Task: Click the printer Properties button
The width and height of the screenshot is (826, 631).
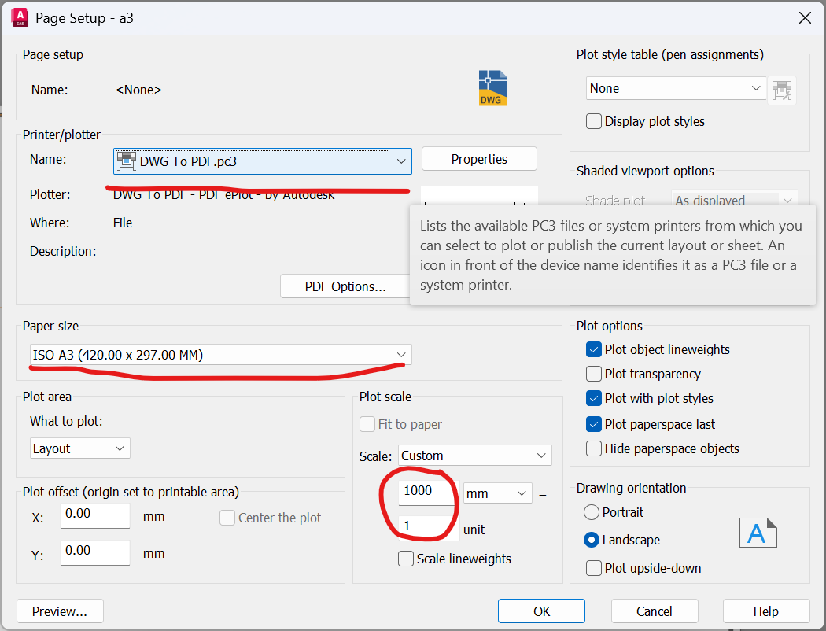Action: tap(479, 159)
